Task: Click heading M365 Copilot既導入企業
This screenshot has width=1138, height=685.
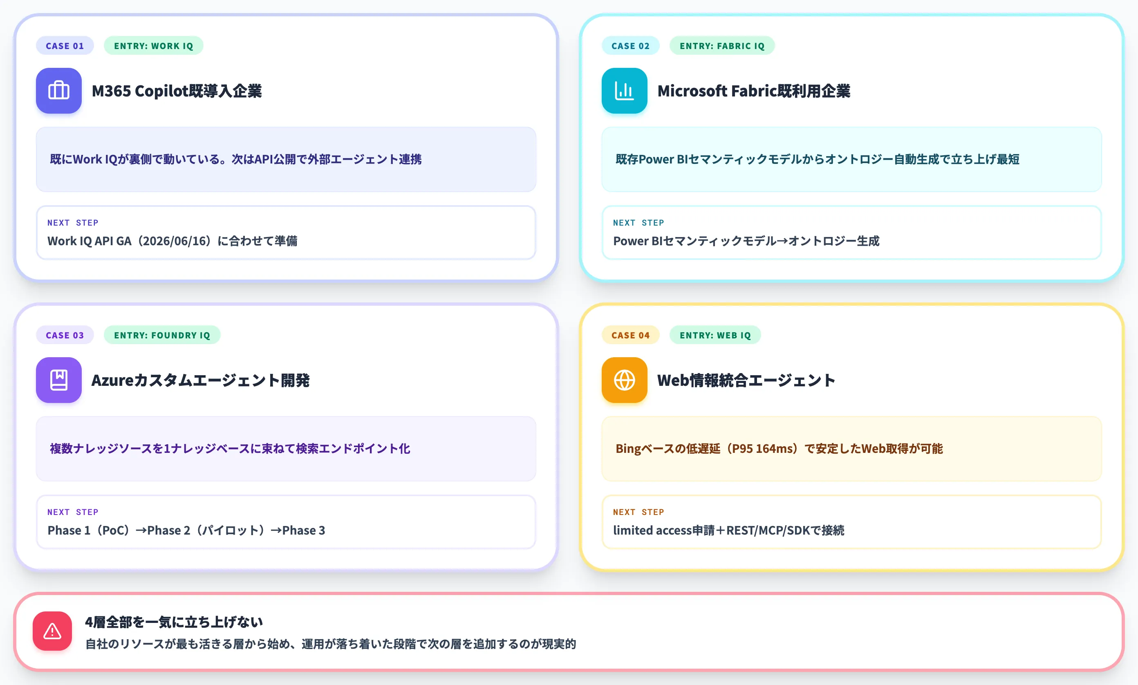Action: [x=177, y=91]
